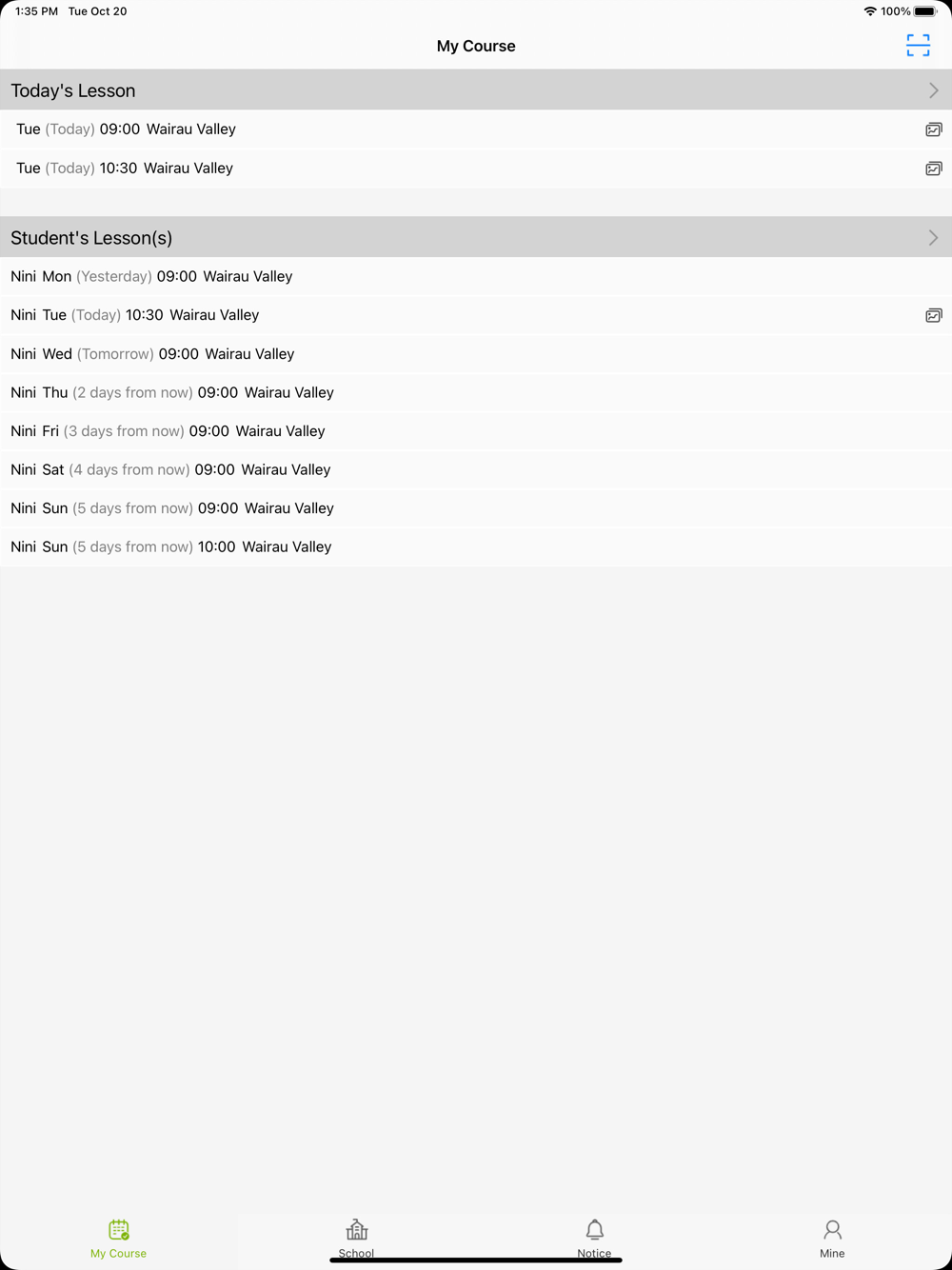
Task: Open the scan QR code icon
Action: 918,46
